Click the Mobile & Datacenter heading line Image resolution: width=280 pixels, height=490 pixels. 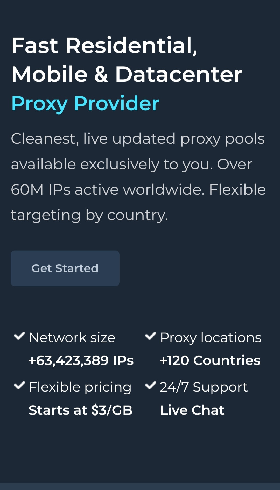coord(127,74)
